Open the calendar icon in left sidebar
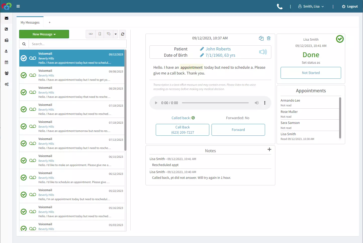The height and width of the screenshot is (243, 363). (7, 62)
